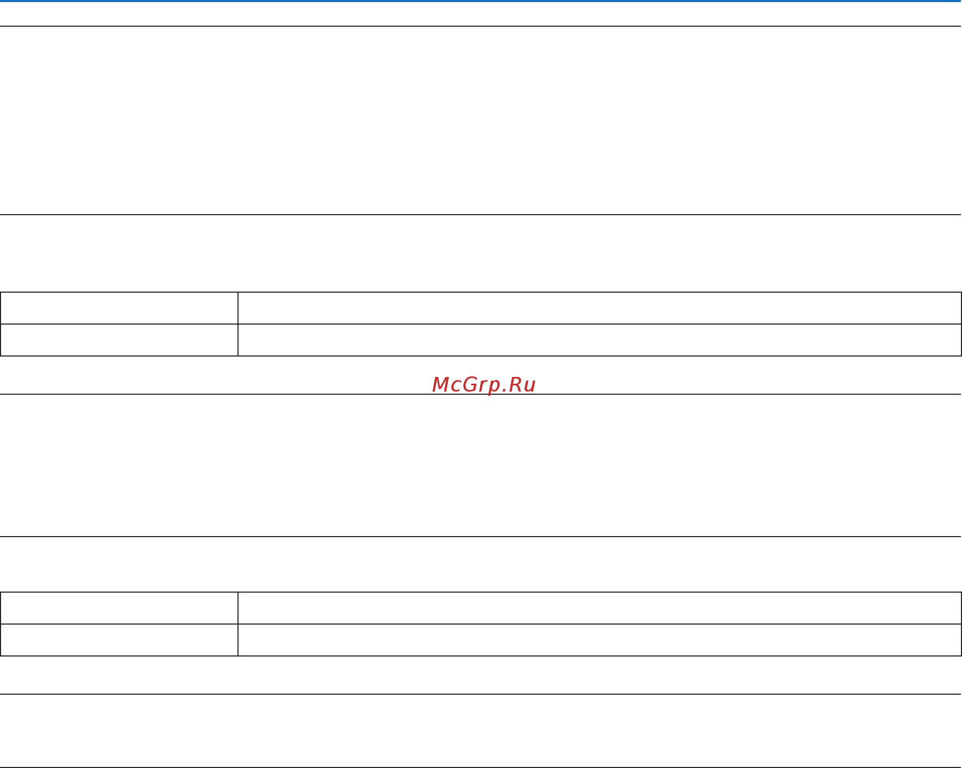The width and height of the screenshot is (962, 768).
Task: Select the upper table's bottom-left empty cell
Action: [x=119, y=340]
